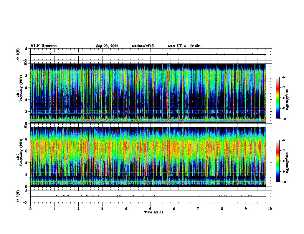Screen dimensions: 304x234
Task: Click the "station=MOS" header label
Action: click(143, 46)
